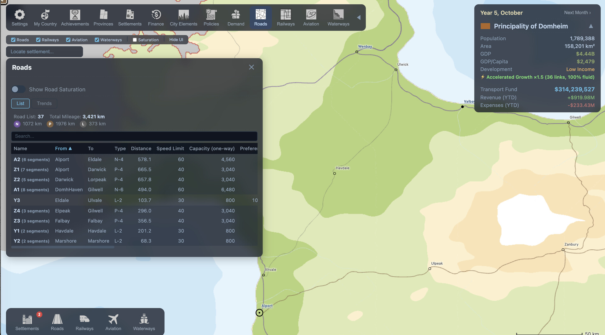Collapse the Principality of Domheim panel
Image resolution: width=605 pixels, height=335 pixels.
pyautogui.click(x=591, y=26)
